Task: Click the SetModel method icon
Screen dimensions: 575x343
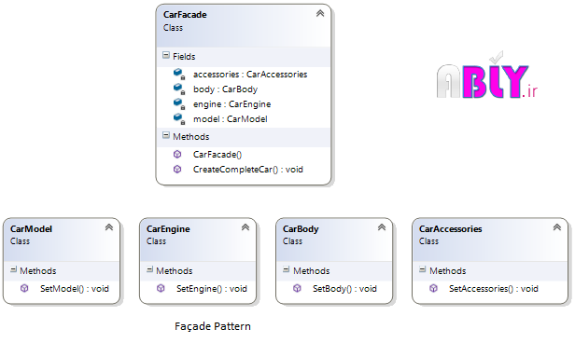Action: coord(24,288)
